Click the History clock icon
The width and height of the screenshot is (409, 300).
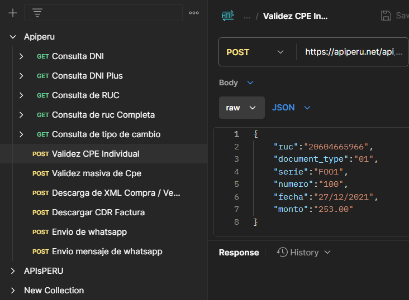click(x=283, y=253)
